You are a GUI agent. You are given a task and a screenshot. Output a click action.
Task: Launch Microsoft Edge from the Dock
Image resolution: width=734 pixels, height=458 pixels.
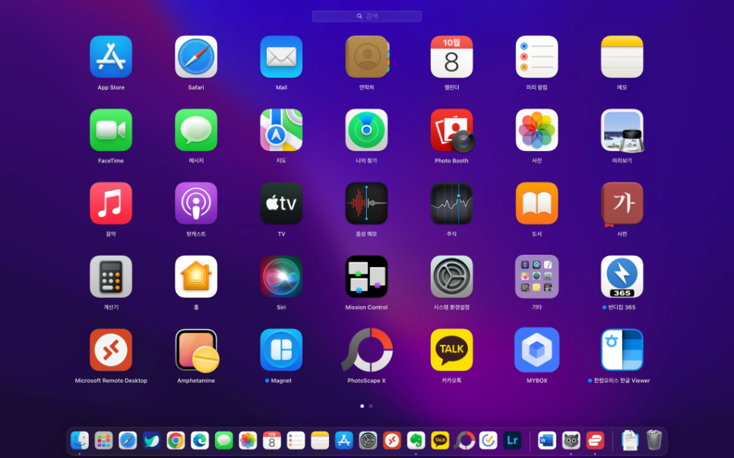click(200, 441)
